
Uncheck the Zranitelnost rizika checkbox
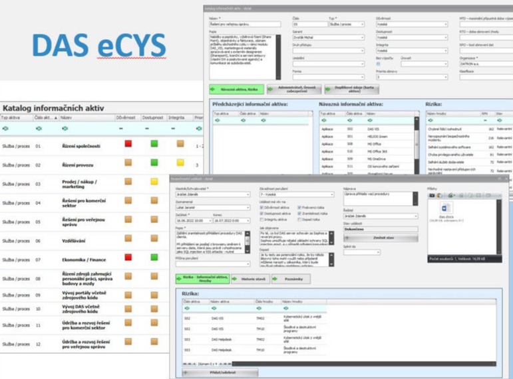tap(299, 214)
